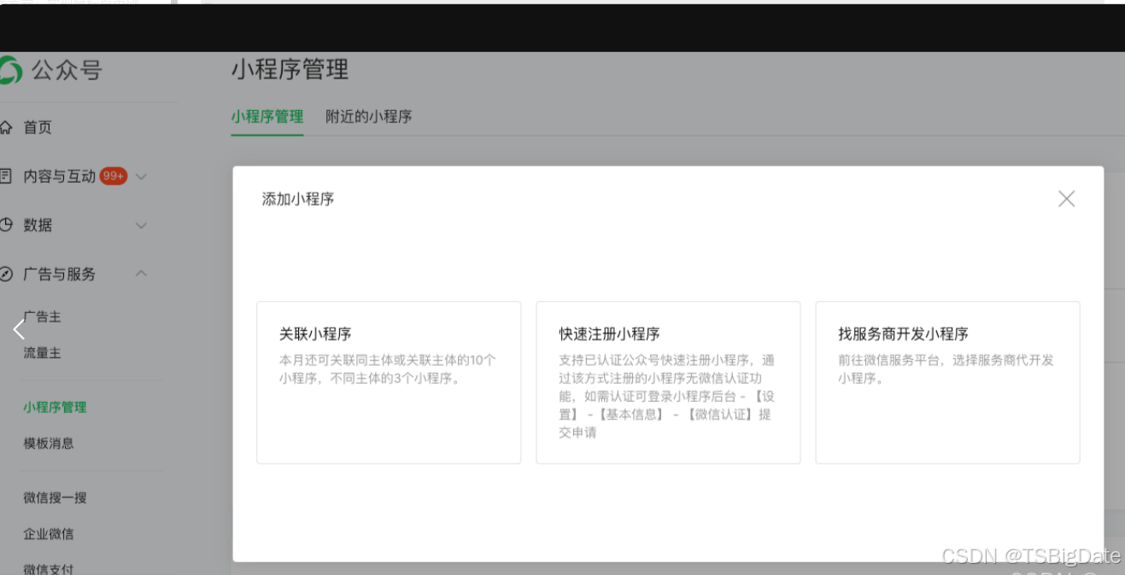
Task: Expand the 内容与互动 chevron
Action: 142,177
